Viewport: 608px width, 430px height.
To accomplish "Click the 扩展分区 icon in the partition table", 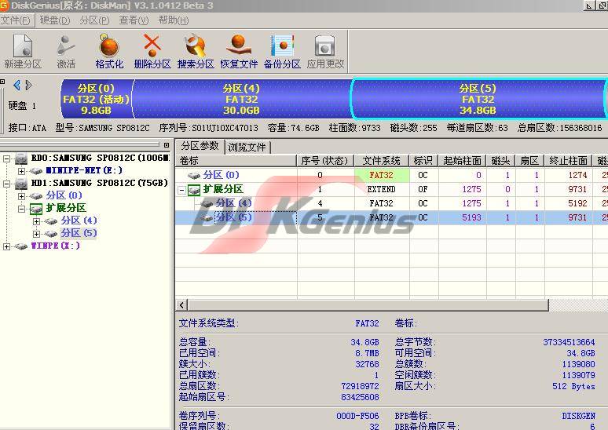I will 194,190.
